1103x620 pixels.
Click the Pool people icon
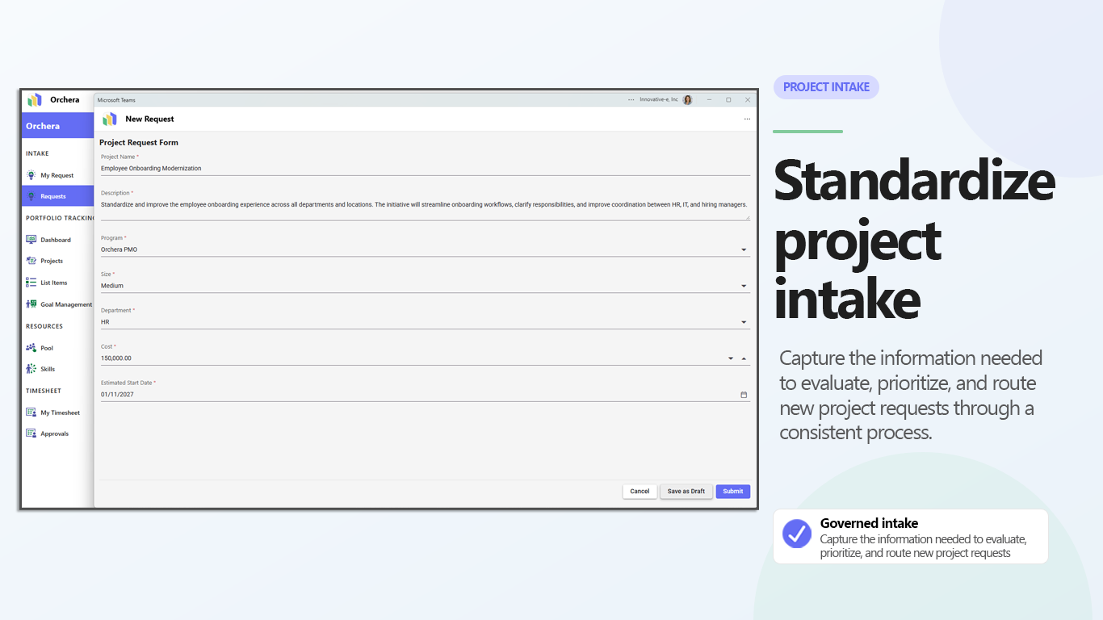click(31, 348)
